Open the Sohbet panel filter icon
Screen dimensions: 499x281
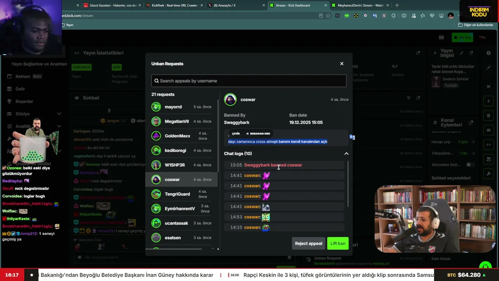[409, 98]
